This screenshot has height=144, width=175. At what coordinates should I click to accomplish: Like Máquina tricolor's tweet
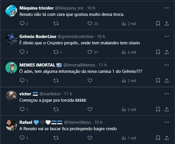point(90,24)
